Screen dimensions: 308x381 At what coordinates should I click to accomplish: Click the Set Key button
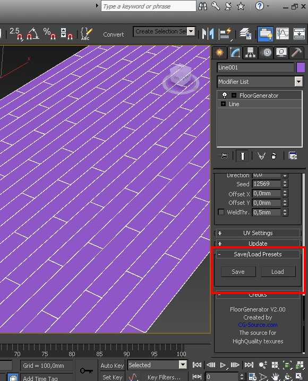tap(112, 377)
